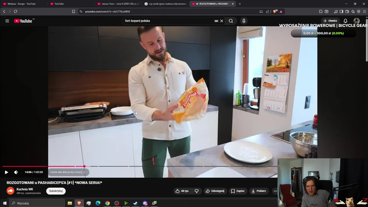Open the install/cast screen icon in address bar
The width and height of the screenshot is (368, 207).
coord(261,11)
